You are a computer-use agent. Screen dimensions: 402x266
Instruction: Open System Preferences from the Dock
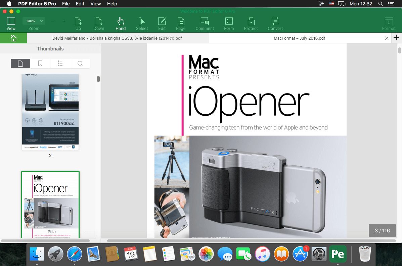(x=319, y=254)
